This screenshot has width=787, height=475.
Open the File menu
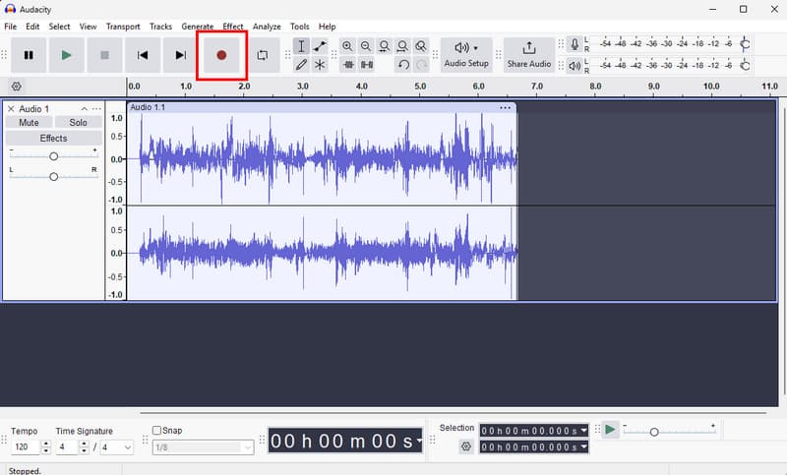tap(10, 27)
